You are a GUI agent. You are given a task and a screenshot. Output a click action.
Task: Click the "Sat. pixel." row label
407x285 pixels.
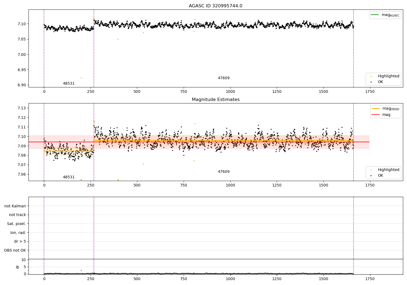click(x=17, y=224)
